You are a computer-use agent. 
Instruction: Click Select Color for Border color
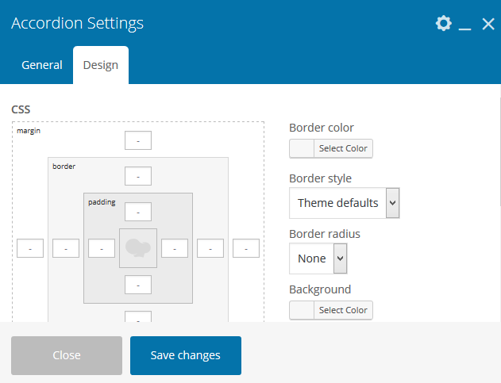point(343,148)
